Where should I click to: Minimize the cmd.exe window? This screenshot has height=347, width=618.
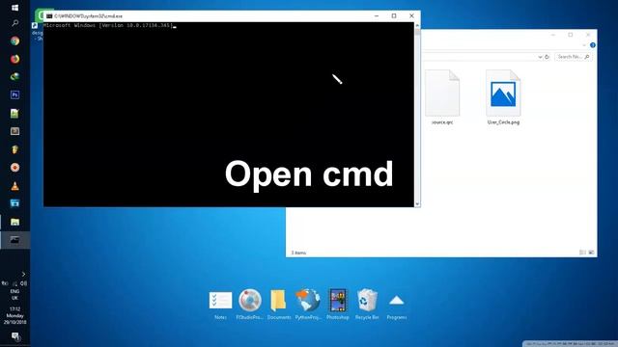pyautogui.click(x=377, y=16)
